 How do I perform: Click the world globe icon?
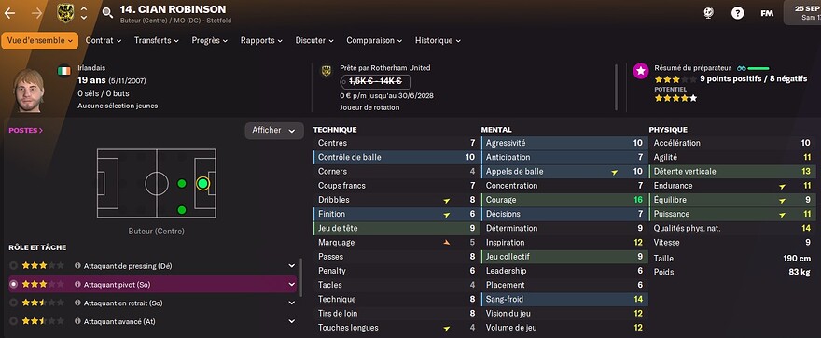(710, 13)
